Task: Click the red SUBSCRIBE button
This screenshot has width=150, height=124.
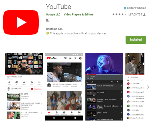Action: click(36, 89)
